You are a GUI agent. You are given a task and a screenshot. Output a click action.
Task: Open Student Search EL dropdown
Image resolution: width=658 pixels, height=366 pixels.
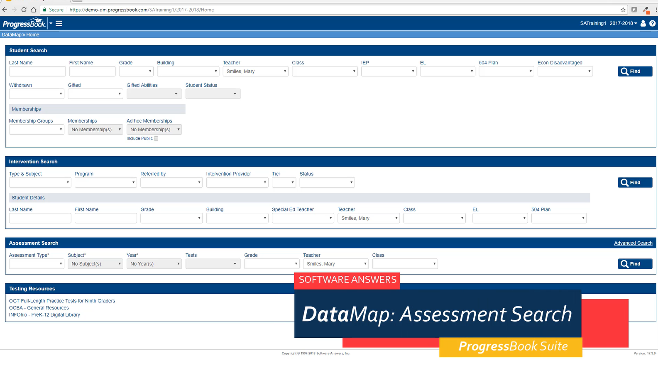(x=448, y=71)
